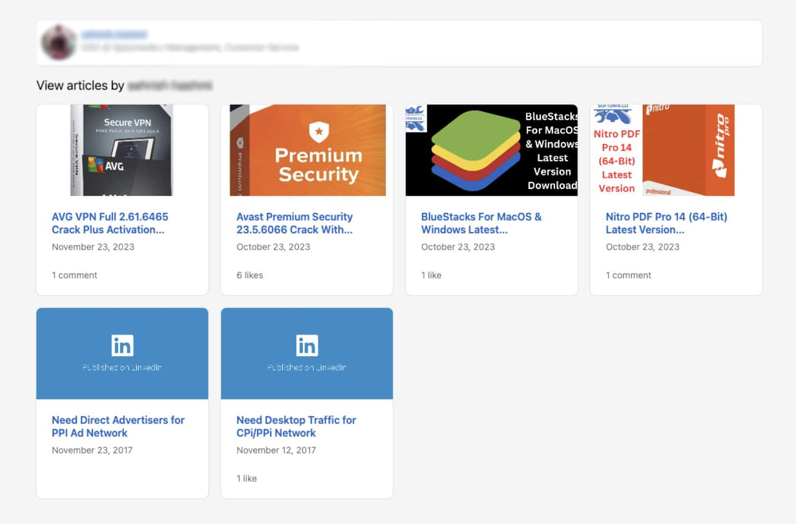This screenshot has height=524, width=796.
Task: Click "1 like" under Need Desktop Traffic article
Action: 246,478
